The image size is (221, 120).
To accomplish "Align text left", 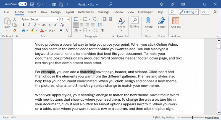I will click(76, 25).
